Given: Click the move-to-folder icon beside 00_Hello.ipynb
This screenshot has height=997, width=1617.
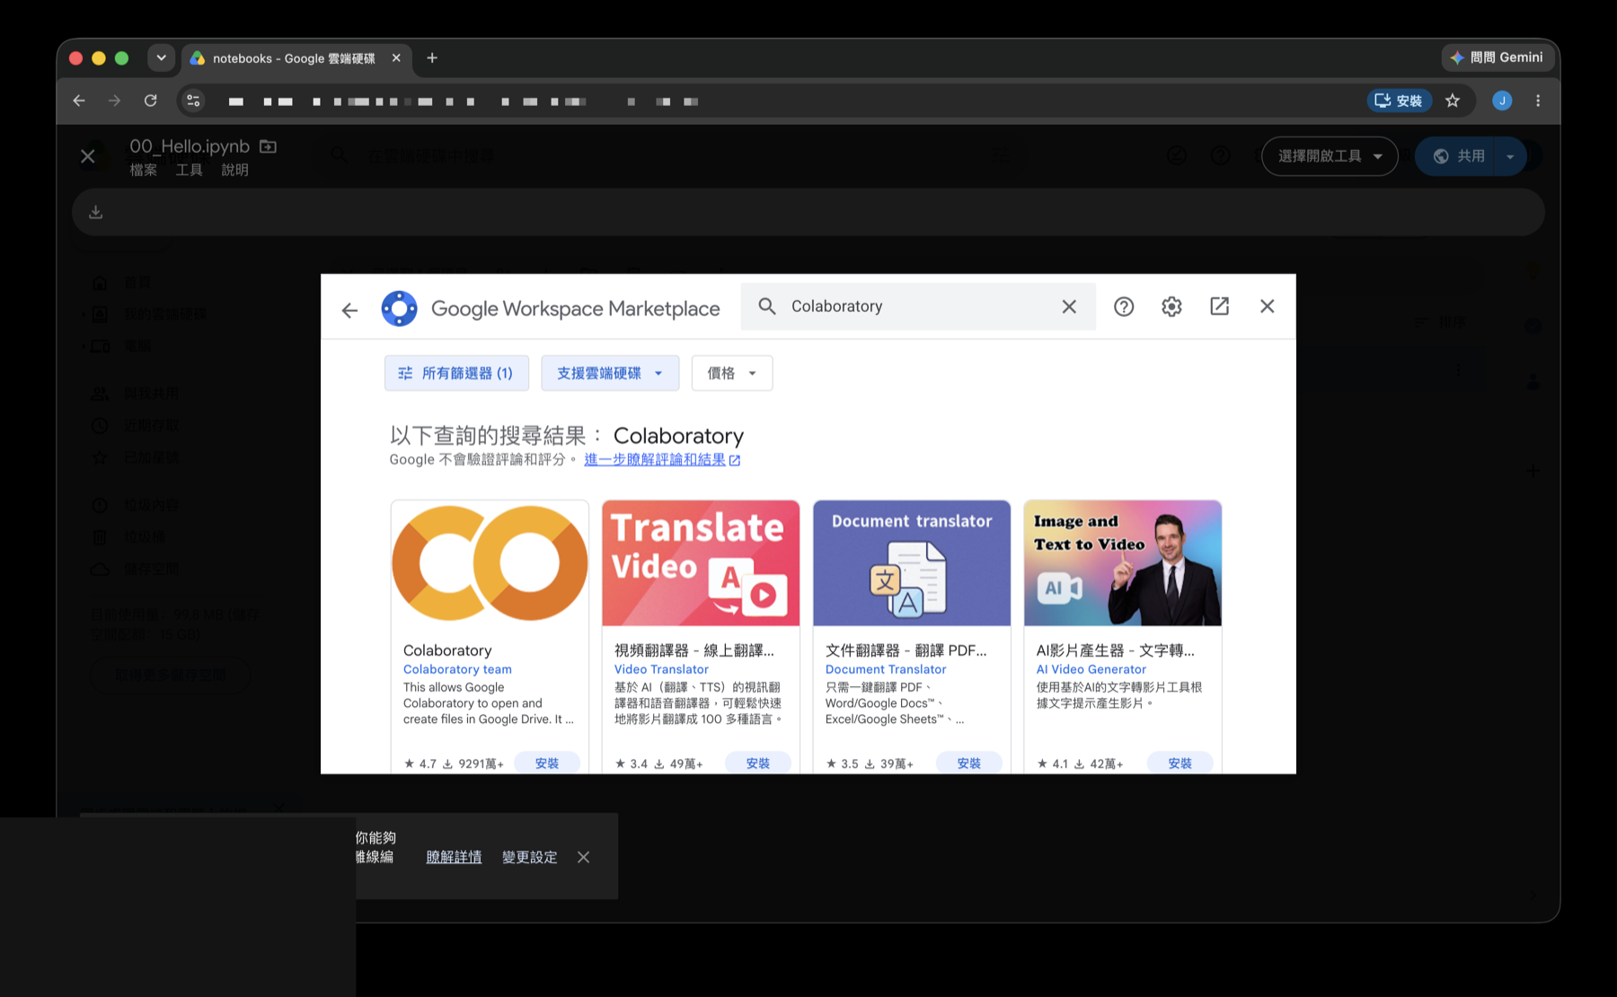Looking at the screenshot, I should (268, 146).
